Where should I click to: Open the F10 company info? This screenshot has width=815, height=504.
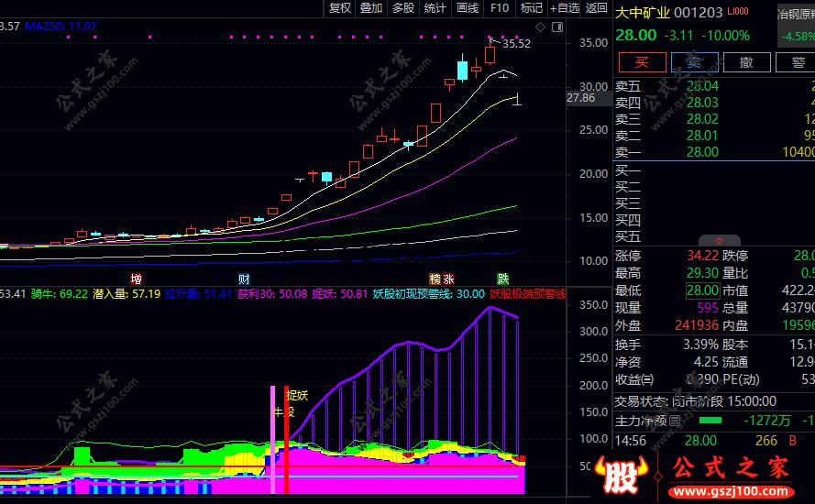[500, 8]
